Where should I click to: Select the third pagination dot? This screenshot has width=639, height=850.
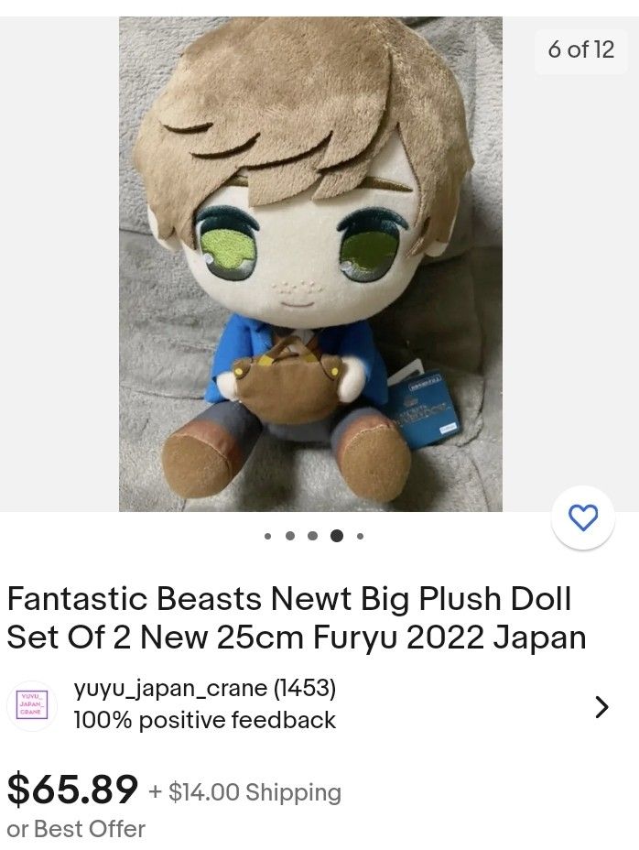coord(312,536)
